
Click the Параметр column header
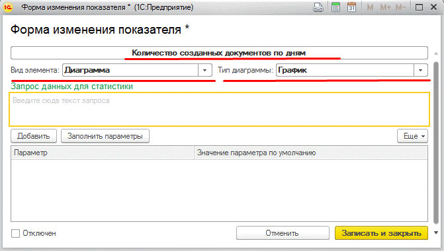click(x=103, y=153)
